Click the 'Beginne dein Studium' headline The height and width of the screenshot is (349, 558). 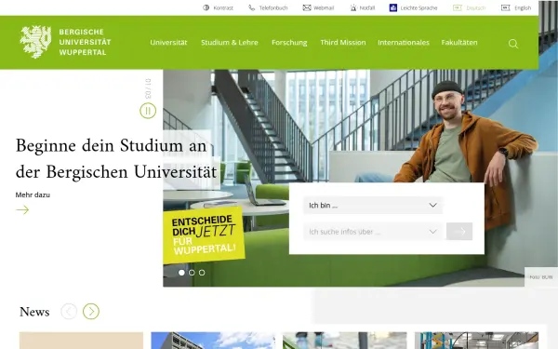116,159
